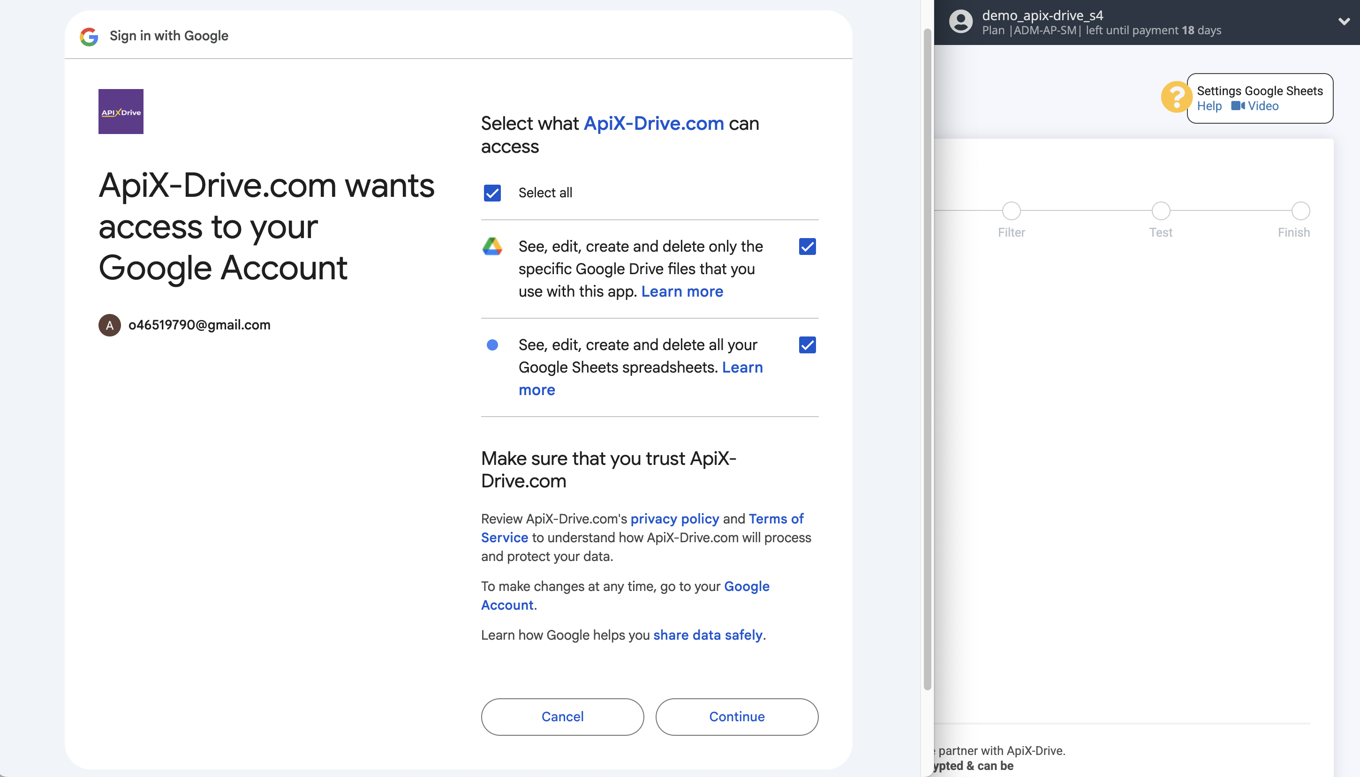
Task: Click the Google Sheets spreadsheet icon
Action: point(492,345)
